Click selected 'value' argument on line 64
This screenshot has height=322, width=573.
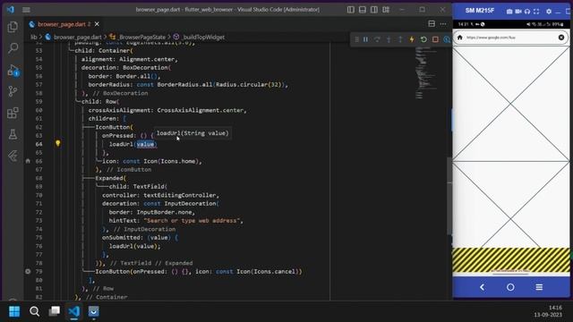pos(145,144)
